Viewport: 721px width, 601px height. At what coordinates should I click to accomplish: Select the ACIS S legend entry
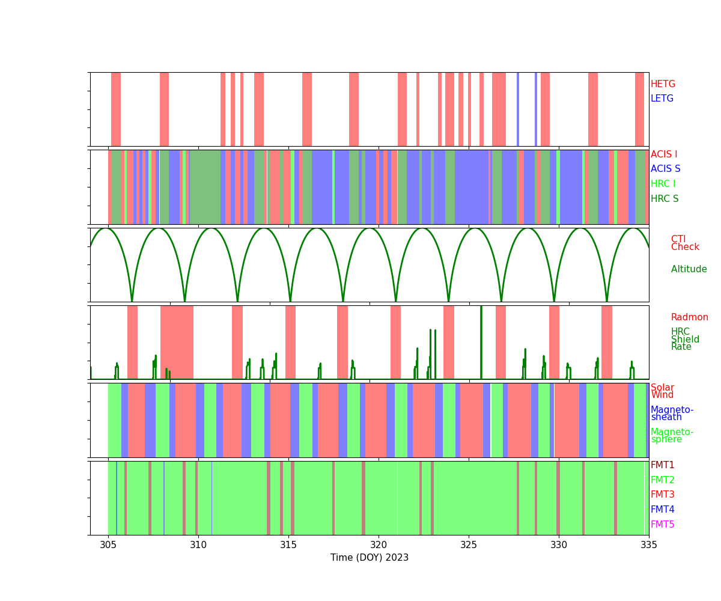tap(665, 169)
